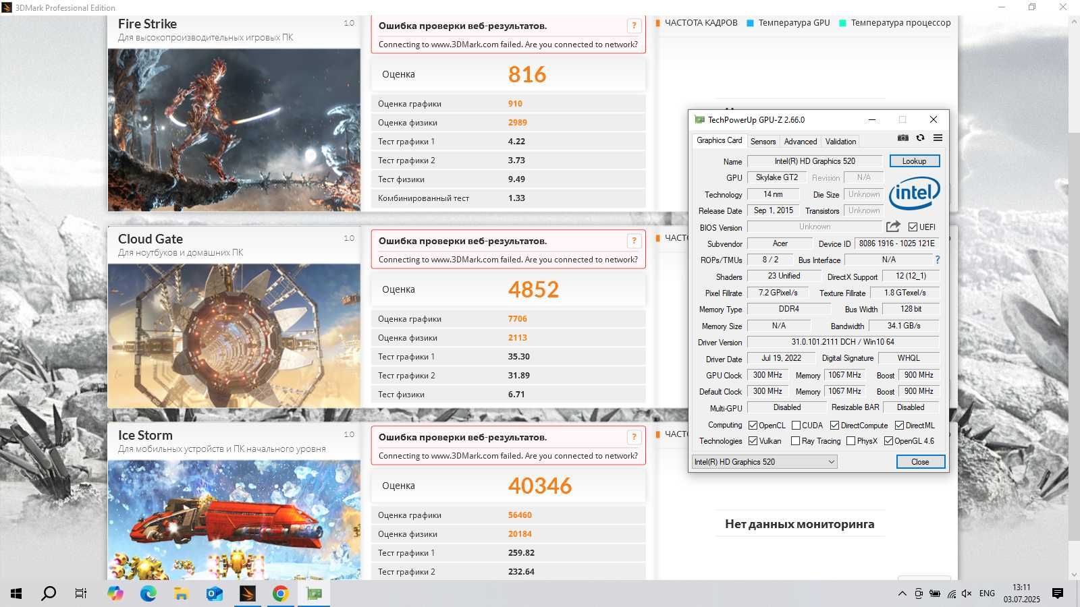Click the GPU-Z refresh icon
Image resolution: width=1080 pixels, height=607 pixels.
[920, 138]
